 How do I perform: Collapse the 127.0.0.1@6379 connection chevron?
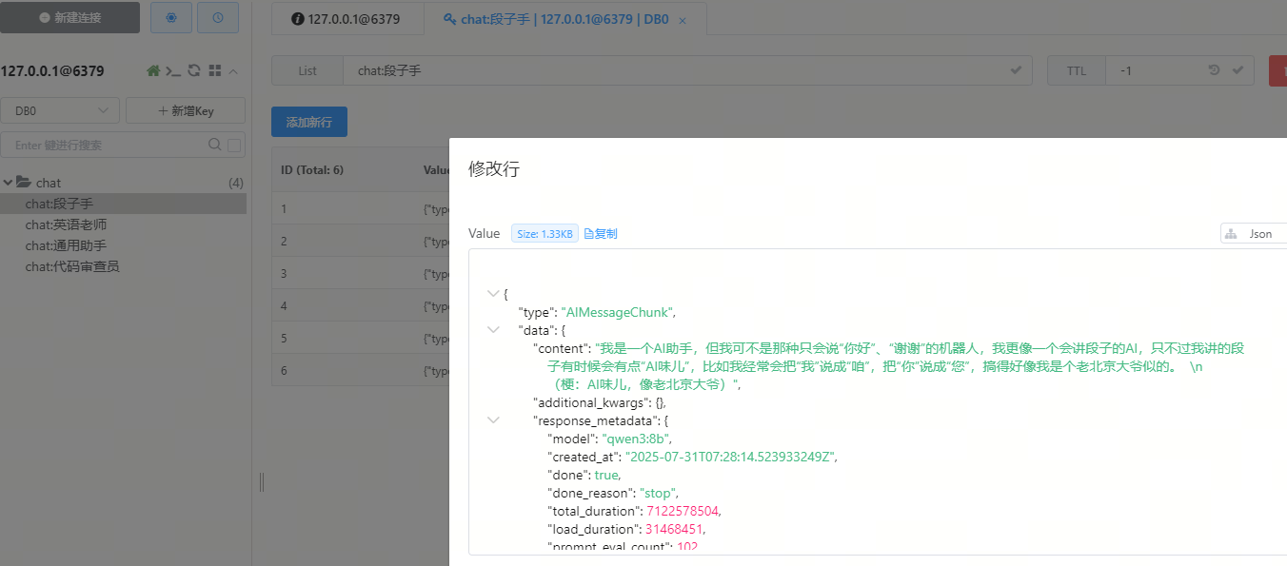(234, 70)
